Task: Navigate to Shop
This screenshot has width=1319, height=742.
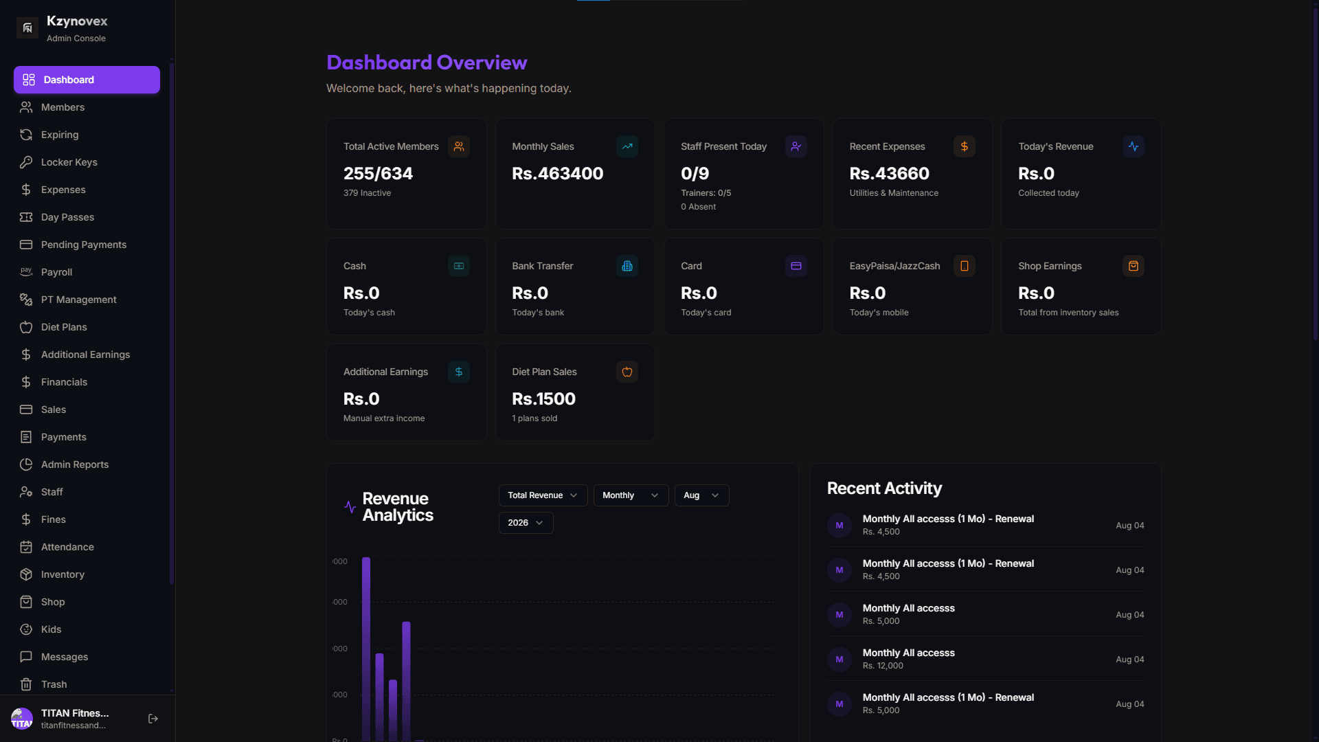Action: pyautogui.click(x=87, y=602)
